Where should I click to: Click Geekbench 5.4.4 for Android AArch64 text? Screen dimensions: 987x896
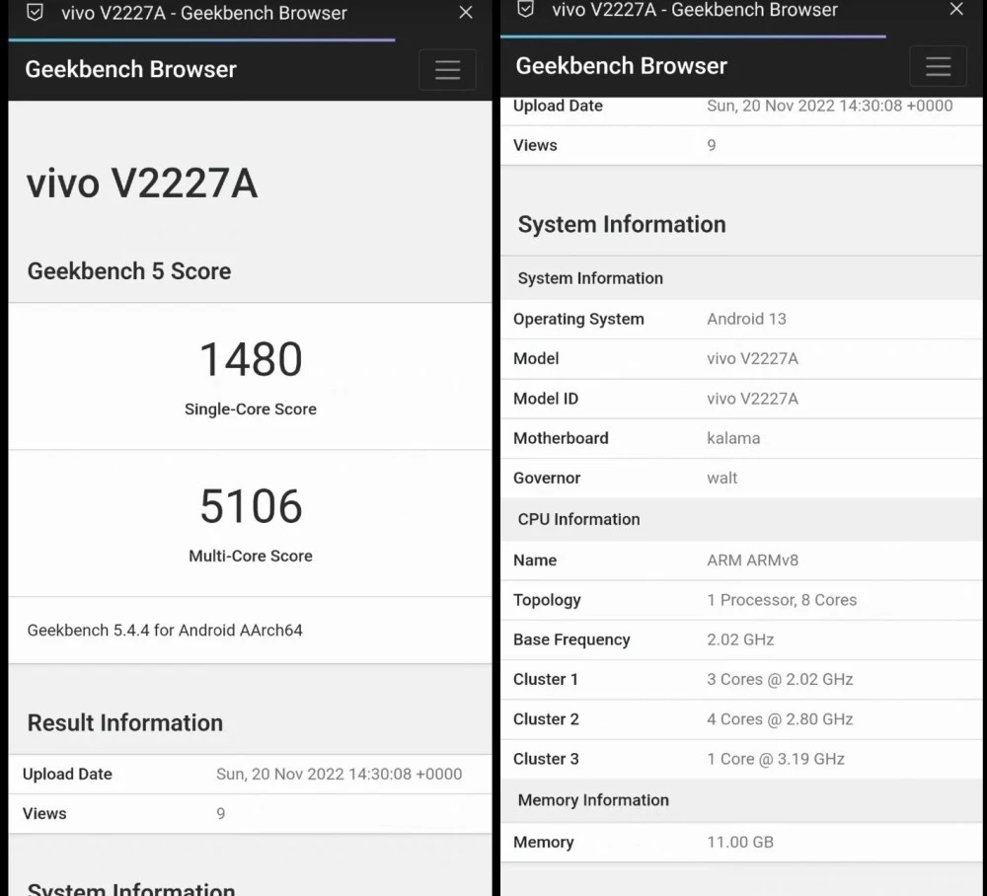click(x=165, y=630)
